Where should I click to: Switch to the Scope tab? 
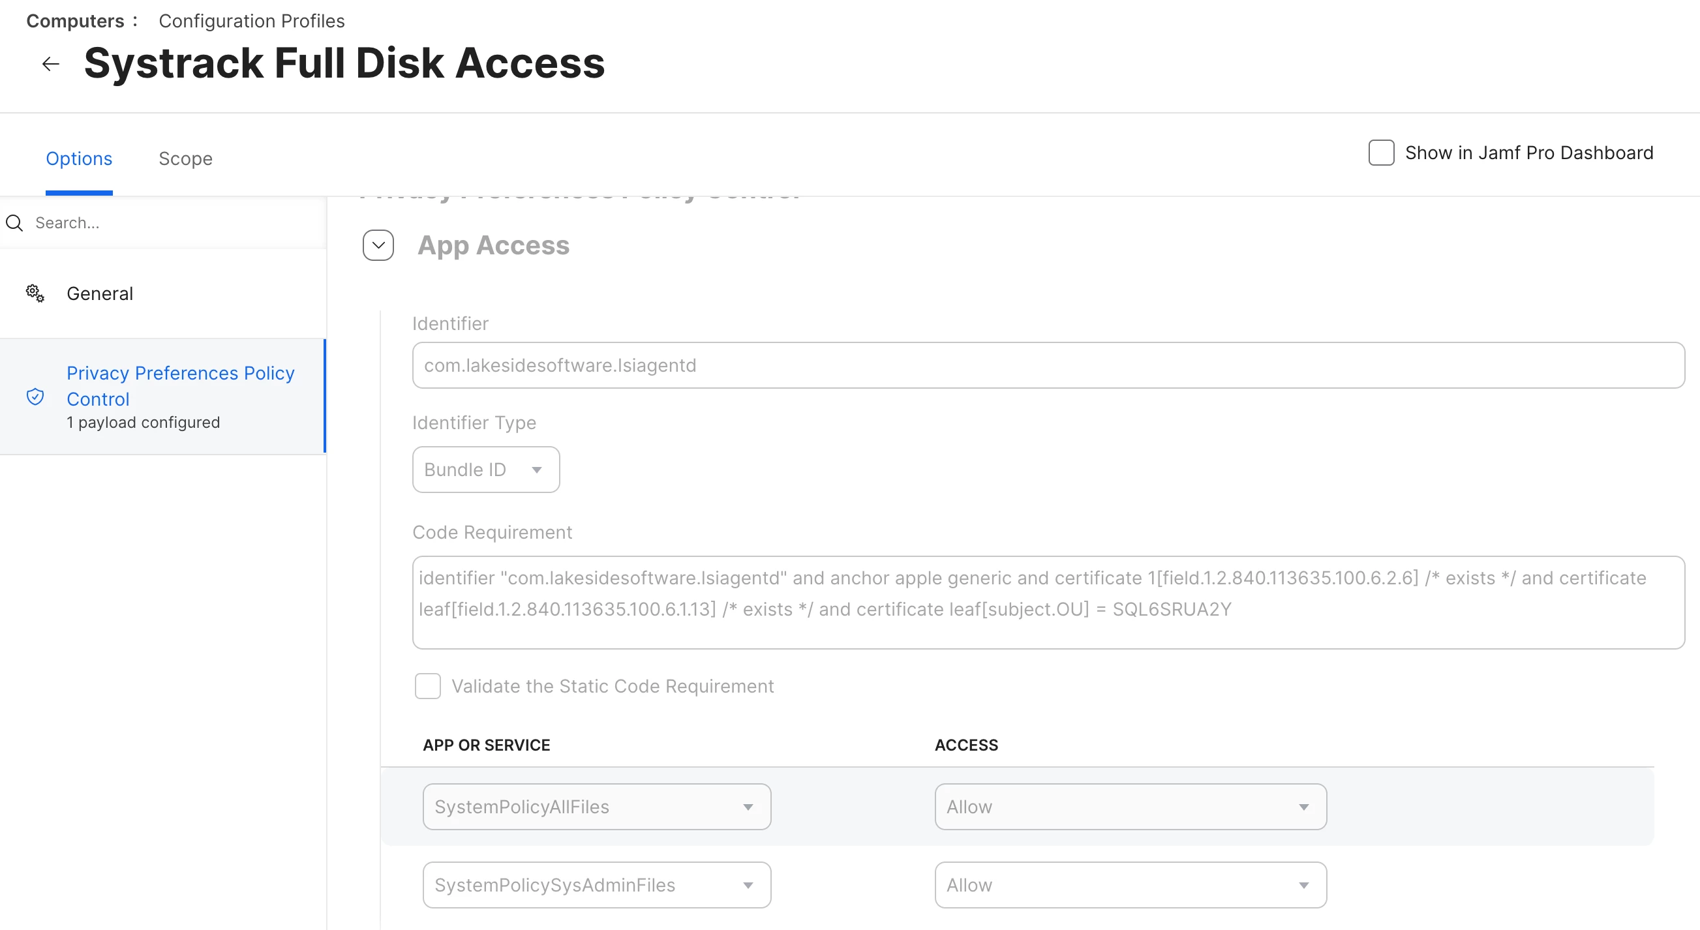185,158
